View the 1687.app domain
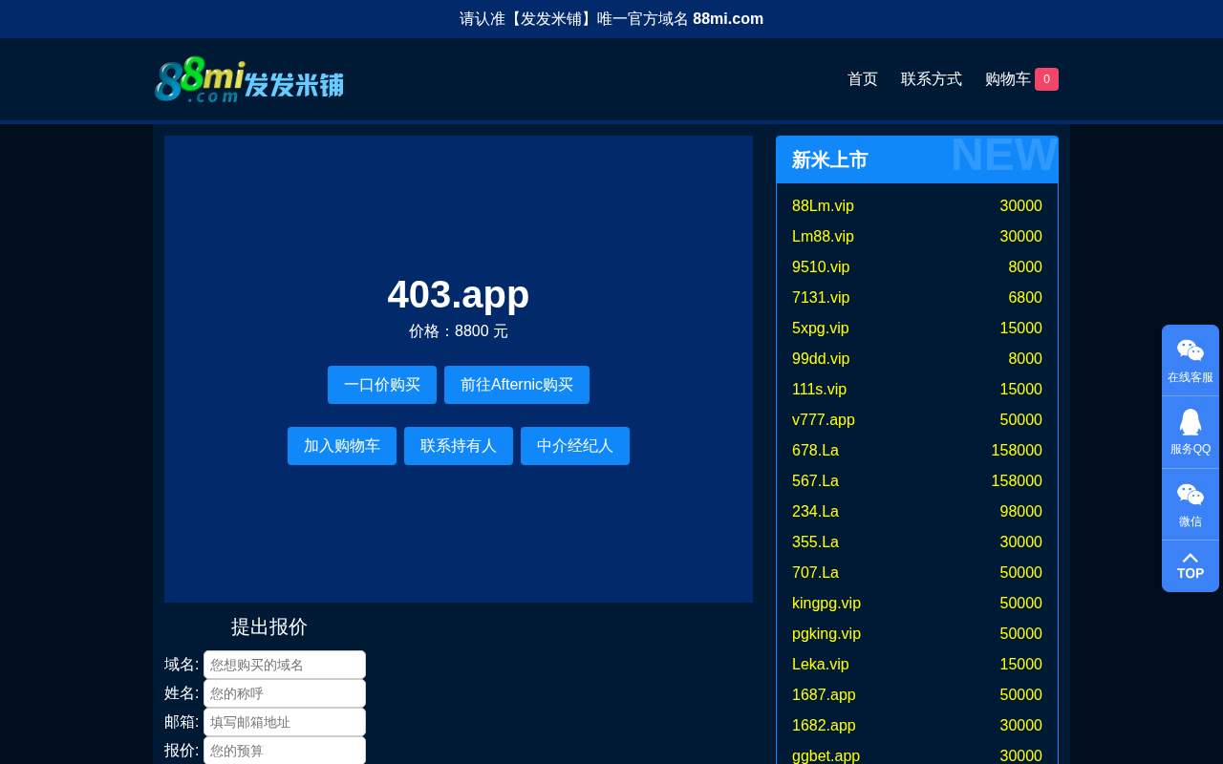Image resolution: width=1223 pixels, height=764 pixels. (824, 695)
